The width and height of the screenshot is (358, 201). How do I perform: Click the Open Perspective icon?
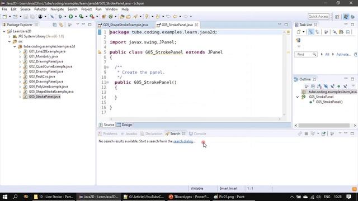pos(337,17)
